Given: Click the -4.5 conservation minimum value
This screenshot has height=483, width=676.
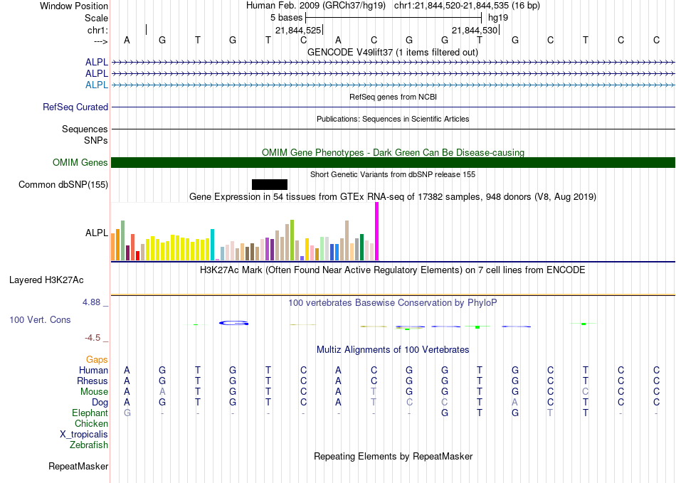Looking at the screenshot, I should point(93,338).
